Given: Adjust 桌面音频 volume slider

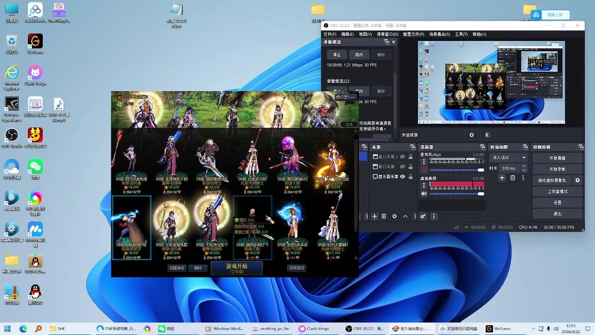Looking at the screenshot, I should coord(457,194).
